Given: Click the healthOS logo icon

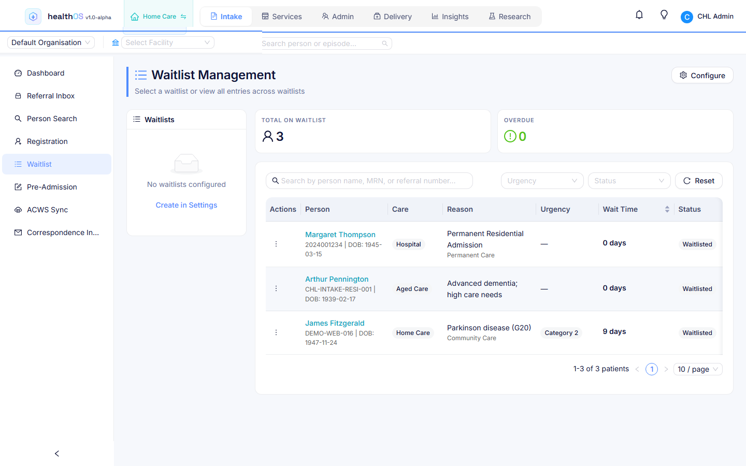Looking at the screenshot, I should pyautogui.click(x=33, y=17).
